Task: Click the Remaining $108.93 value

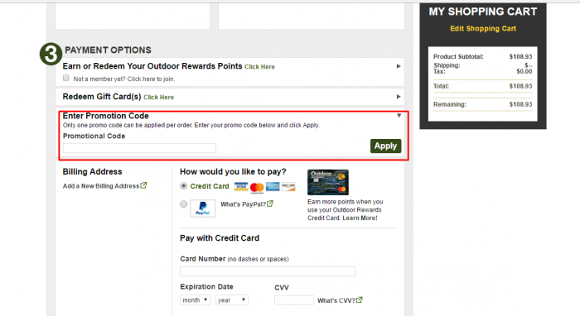Action: (520, 104)
